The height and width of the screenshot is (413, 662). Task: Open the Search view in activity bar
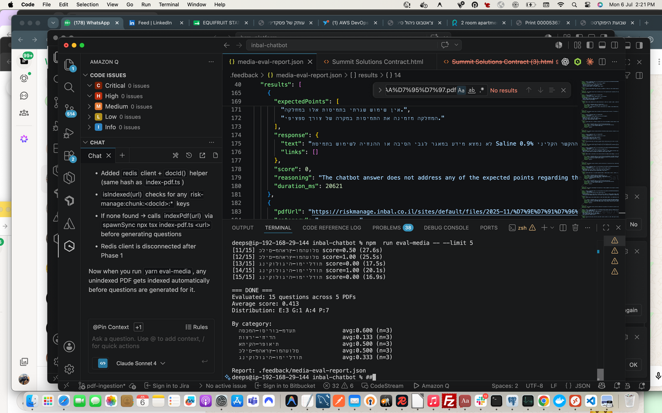69,87
